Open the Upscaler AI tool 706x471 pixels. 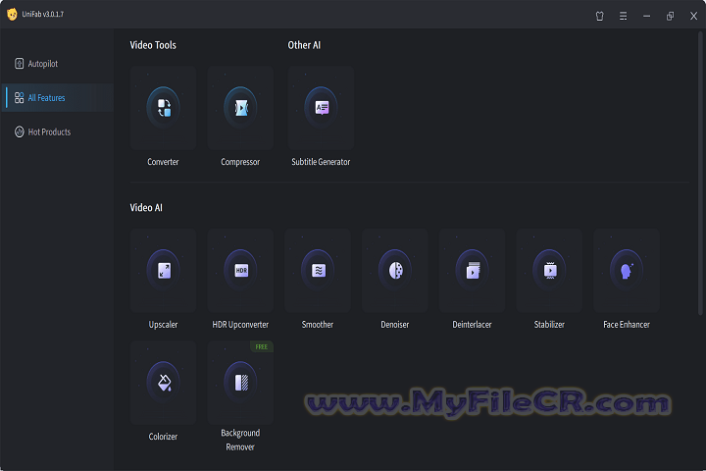163,271
